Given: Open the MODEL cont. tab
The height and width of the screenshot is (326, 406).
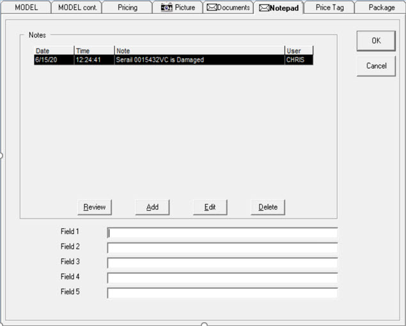Looking at the screenshot, I should [77, 7].
